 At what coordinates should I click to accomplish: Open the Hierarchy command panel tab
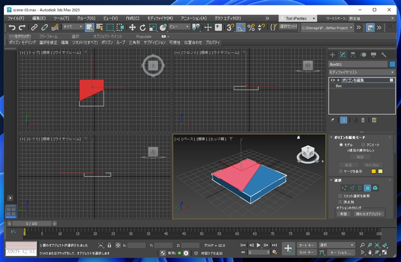(353, 55)
